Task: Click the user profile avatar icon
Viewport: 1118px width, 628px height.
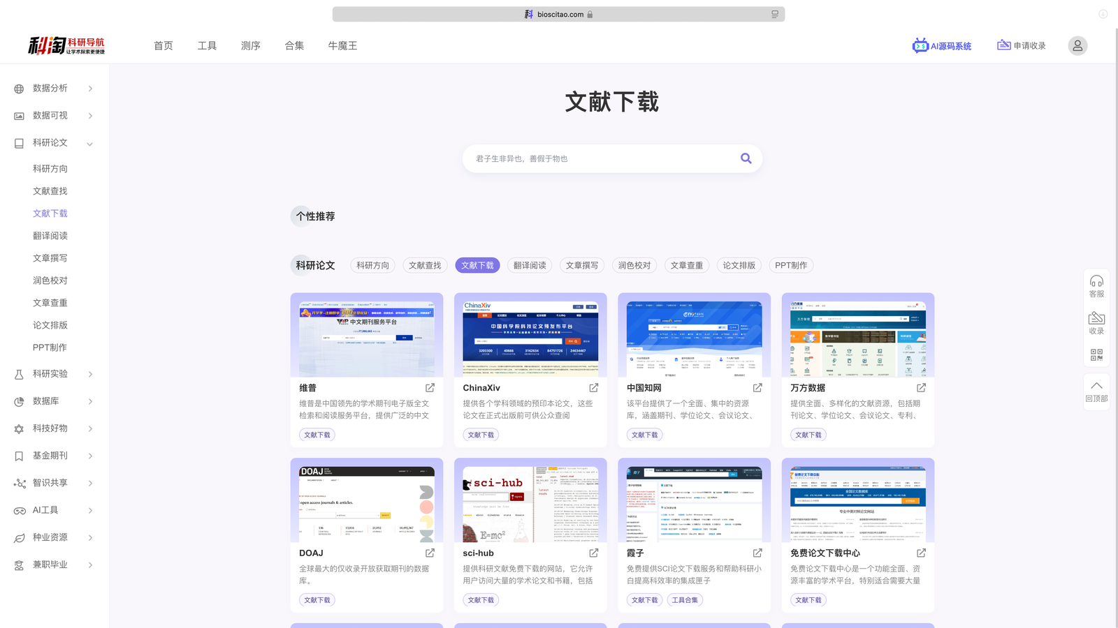Action: point(1077,45)
